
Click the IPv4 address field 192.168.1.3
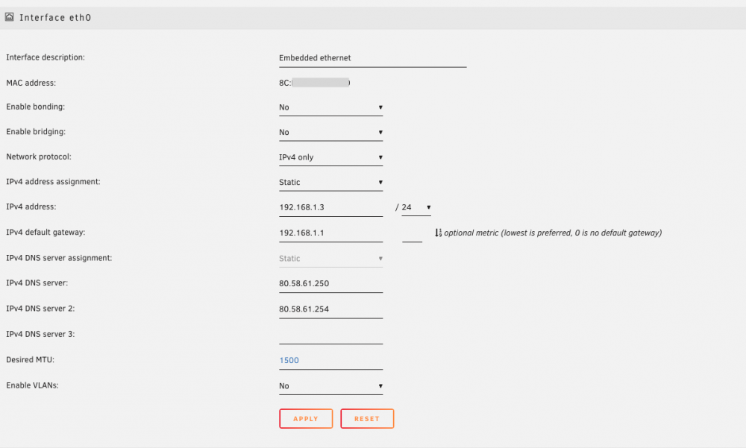coord(330,207)
